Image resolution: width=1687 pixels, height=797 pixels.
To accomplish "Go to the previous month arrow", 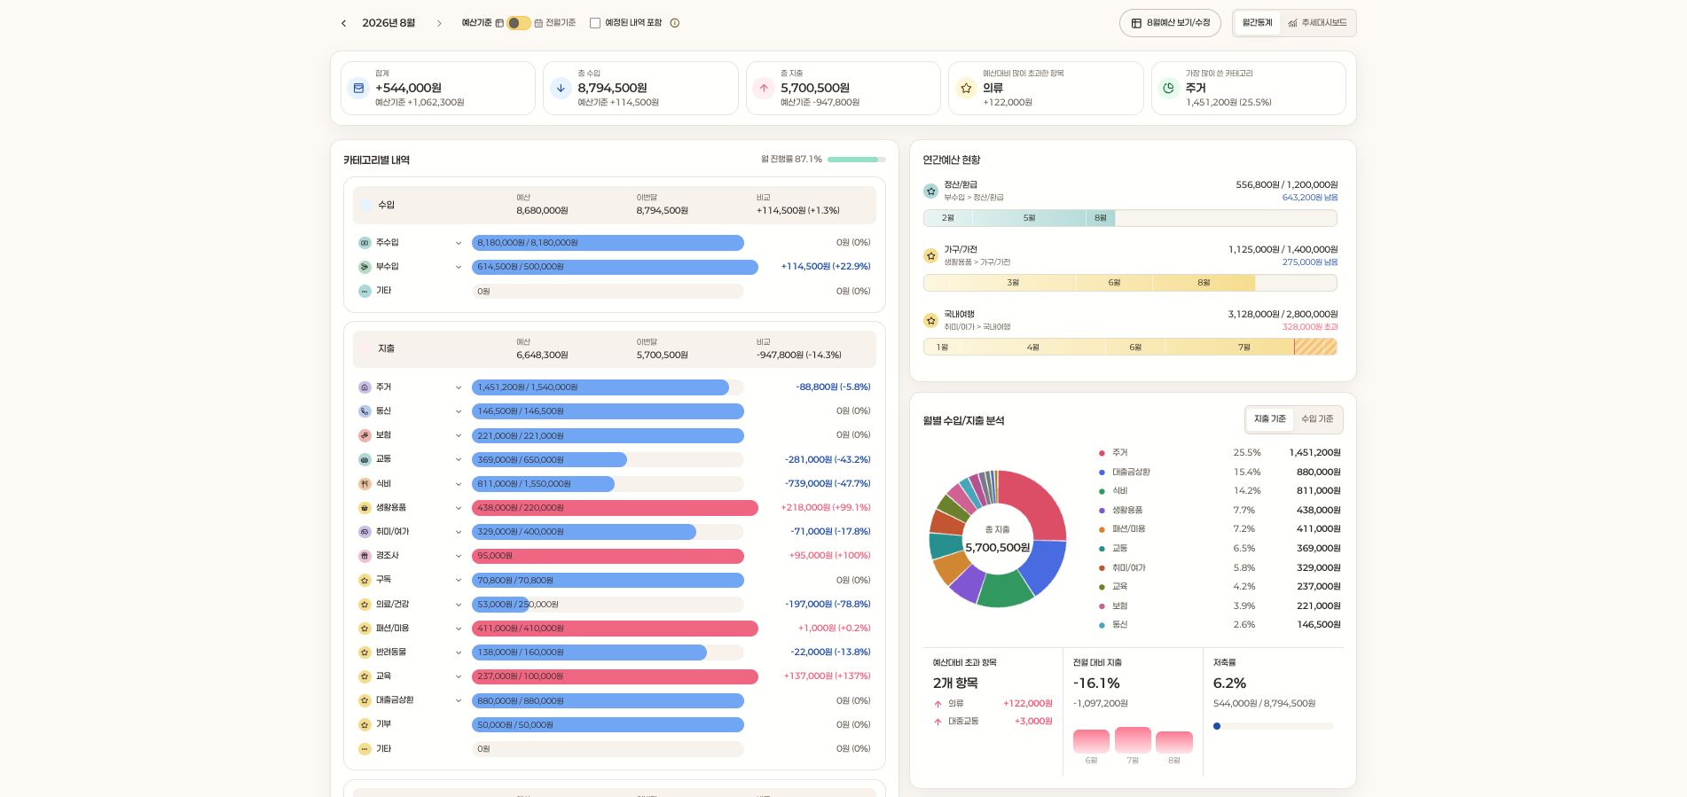I will click(344, 23).
